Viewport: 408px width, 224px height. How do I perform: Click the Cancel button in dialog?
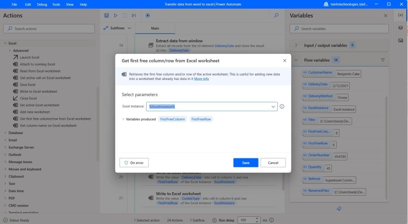(x=273, y=163)
